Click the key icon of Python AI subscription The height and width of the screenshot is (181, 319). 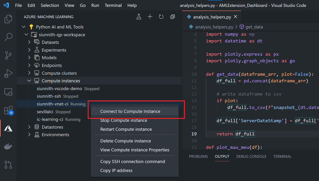(x=31, y=26)
